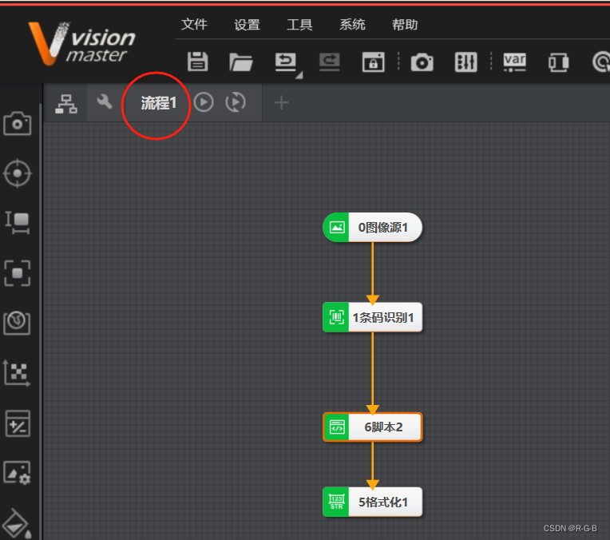Click the partially visible rightmost toolbar icon
Image resolution: width=610 pixels, height=540 pixels.
(601, 62)
